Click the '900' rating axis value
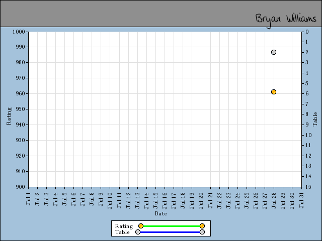 20,187
